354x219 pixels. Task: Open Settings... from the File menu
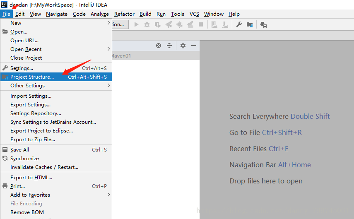click(x=56, y=68)
